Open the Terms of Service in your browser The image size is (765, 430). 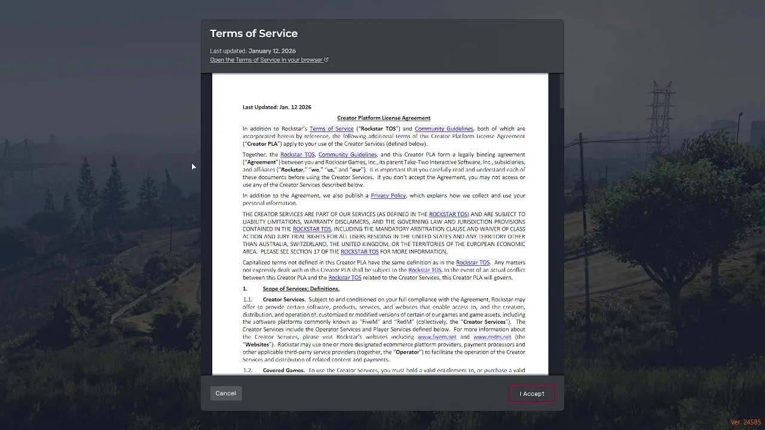click(x=269, y=60)
